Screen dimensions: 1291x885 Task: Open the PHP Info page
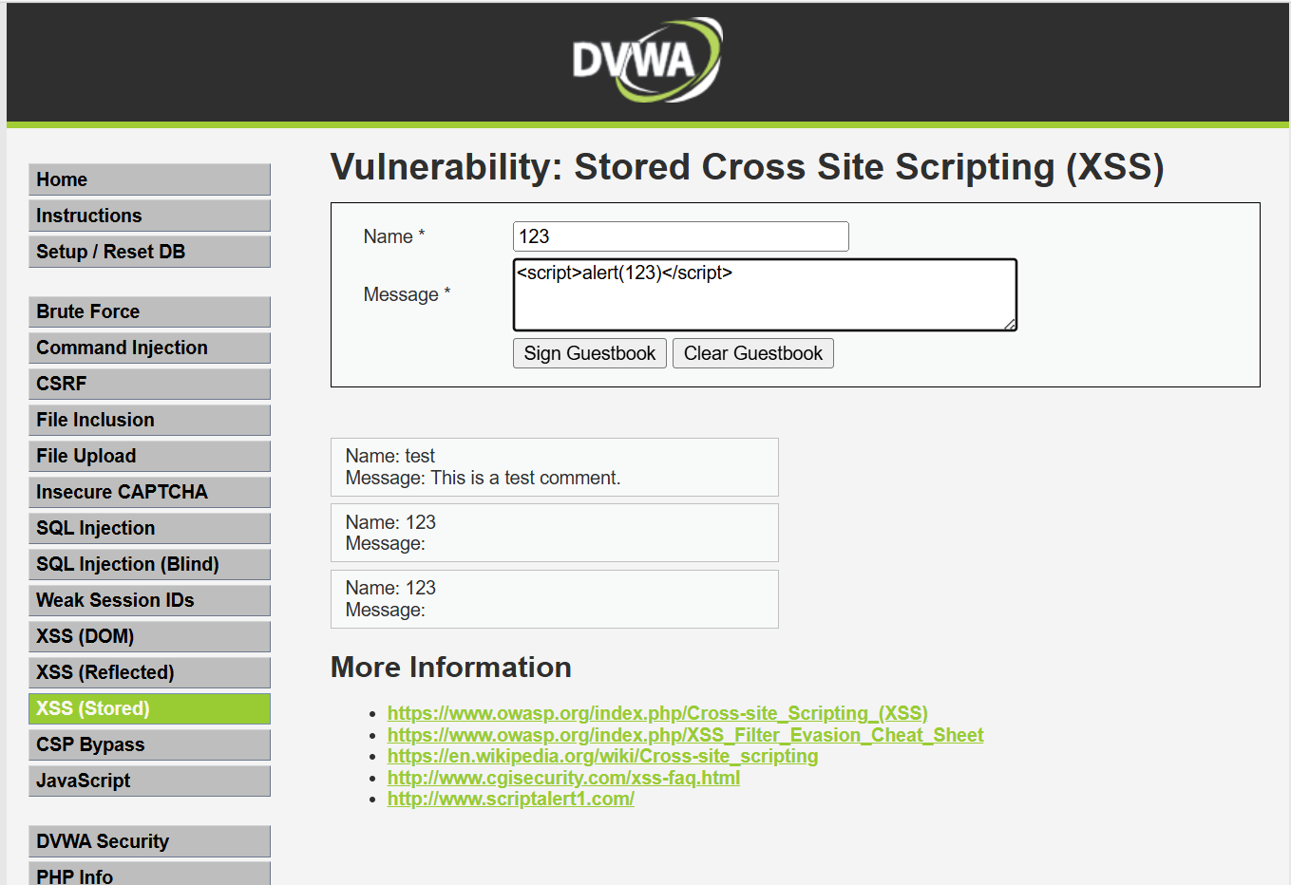pyautogui.click(x=149, y=875)
